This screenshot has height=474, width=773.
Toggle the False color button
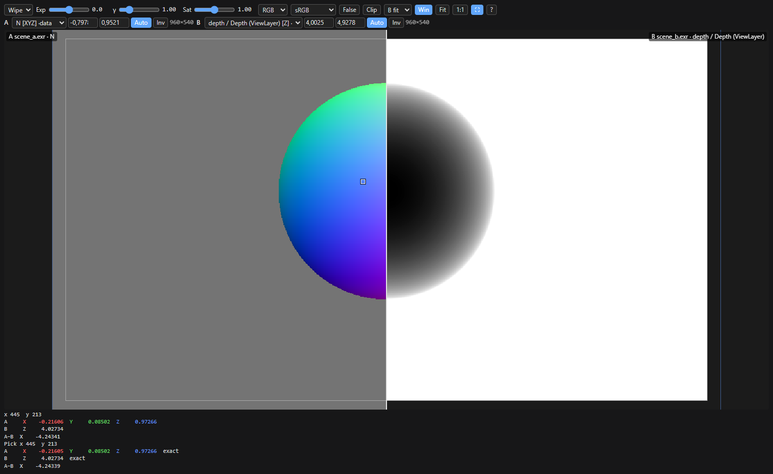tap(349, 10)
